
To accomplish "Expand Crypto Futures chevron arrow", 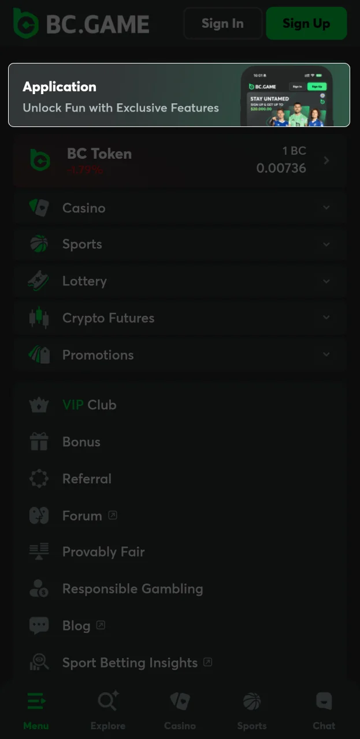I will [326, 318].
